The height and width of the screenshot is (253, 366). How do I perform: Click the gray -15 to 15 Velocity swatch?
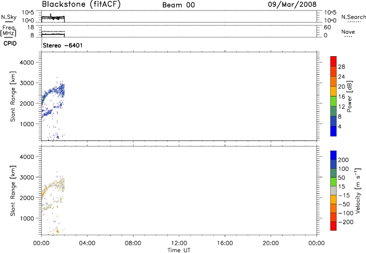334,190
